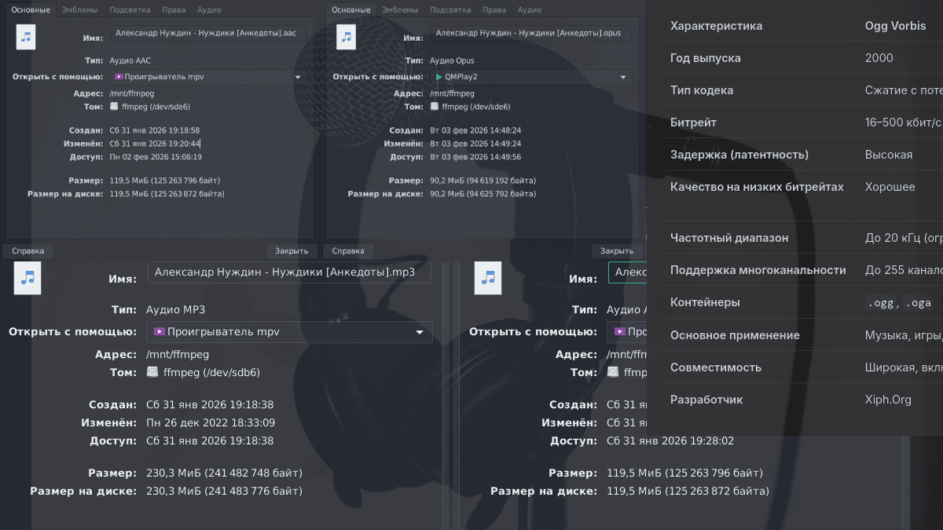Click the drive icon next to ffmpeg (/dev/sdb6)
Image resolution: width=943 pixels, height=530 pixels.
click(x=152, y=372)
